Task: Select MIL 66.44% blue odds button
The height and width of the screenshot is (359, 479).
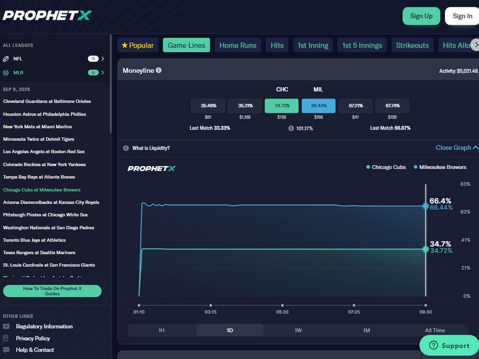Action: click(319, 106)
